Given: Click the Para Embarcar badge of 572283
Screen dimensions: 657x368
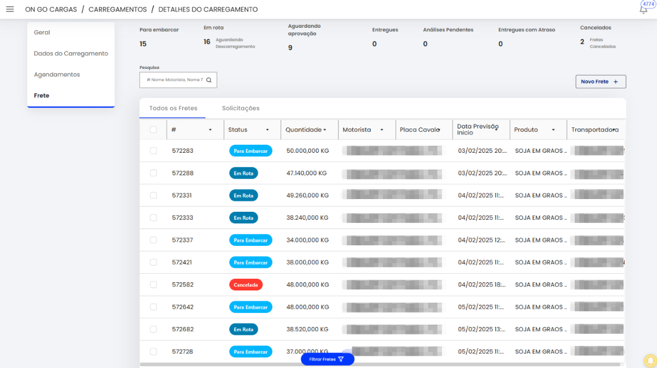Looking at the screenshot, I should (x=250, y=150).
